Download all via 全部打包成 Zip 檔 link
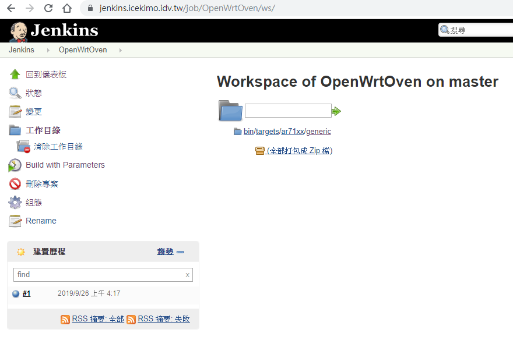 pos(300,151)
